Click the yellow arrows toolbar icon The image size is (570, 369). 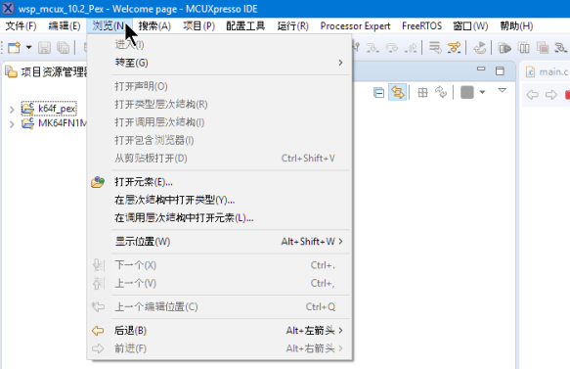454,48
